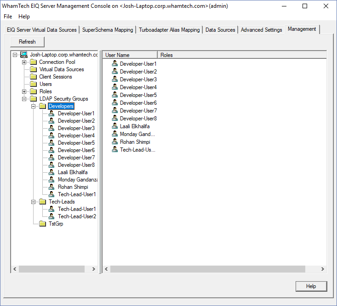Expand the Connection Pool tree node
337x306 pixels.
point(24,62)
